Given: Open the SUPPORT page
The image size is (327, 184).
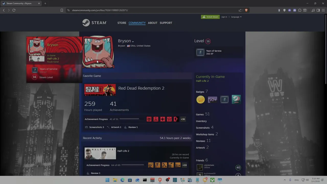Looking at the screenshot, I should [166, 23].
